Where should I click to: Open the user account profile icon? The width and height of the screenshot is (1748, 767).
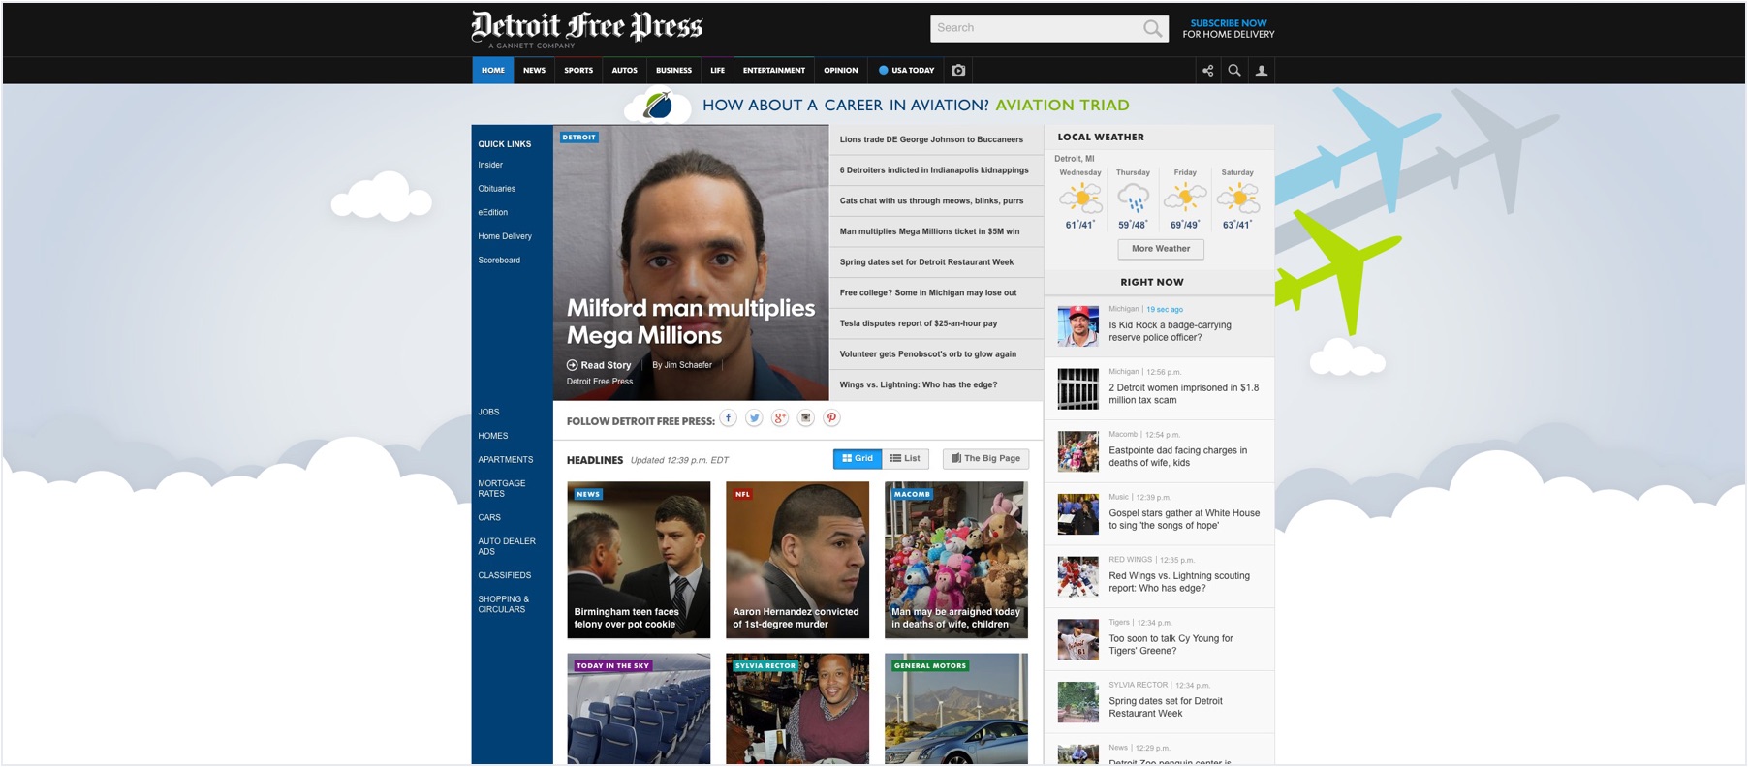pyautogui.click(x=1262, y=70)
